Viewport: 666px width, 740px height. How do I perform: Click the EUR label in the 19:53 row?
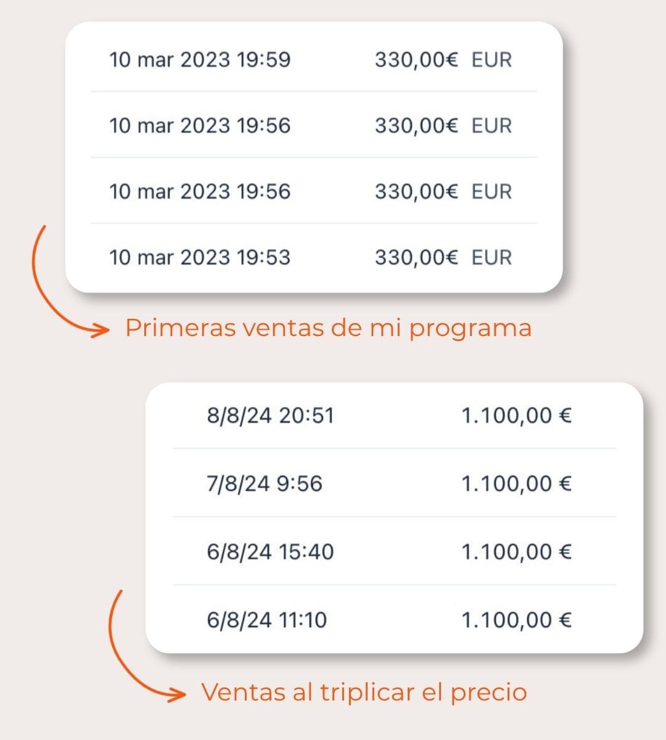click(x=491, y=257)
